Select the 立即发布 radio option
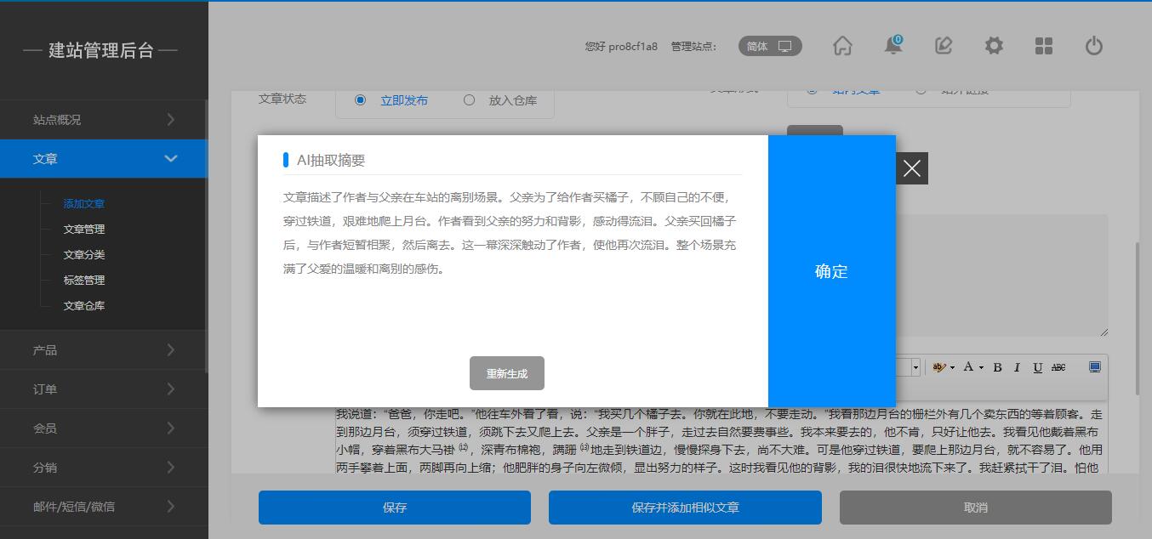1152x539 pixels. pos(360,100)
